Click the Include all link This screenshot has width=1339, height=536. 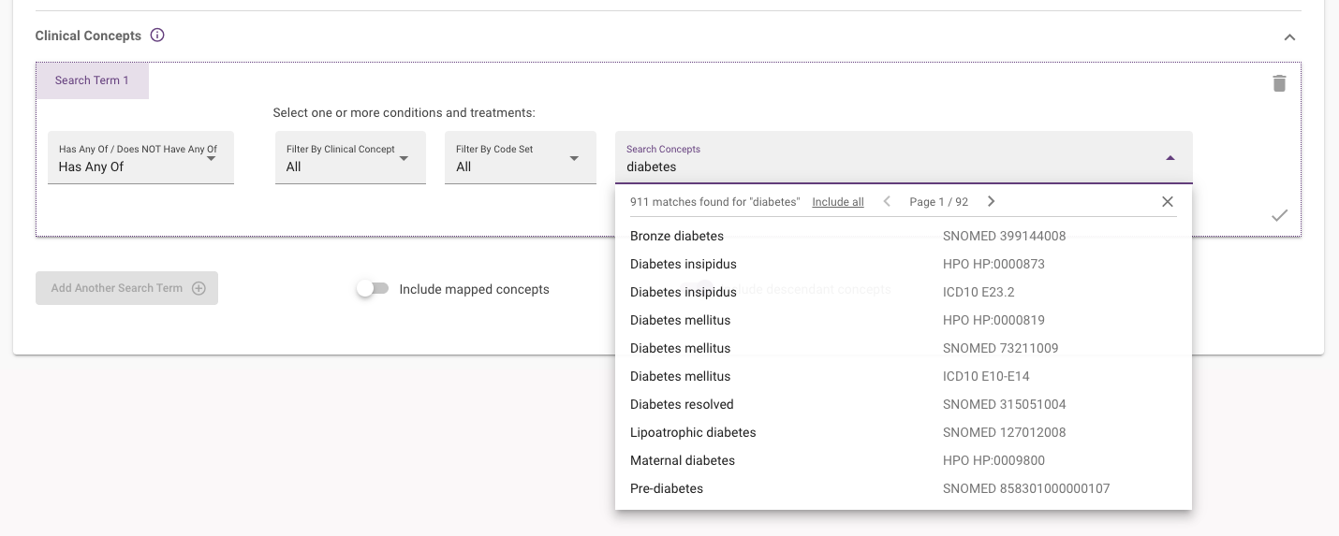point(837,202)
